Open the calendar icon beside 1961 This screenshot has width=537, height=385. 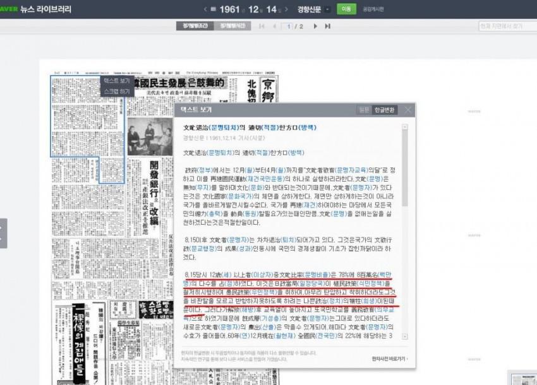(212, 9)
